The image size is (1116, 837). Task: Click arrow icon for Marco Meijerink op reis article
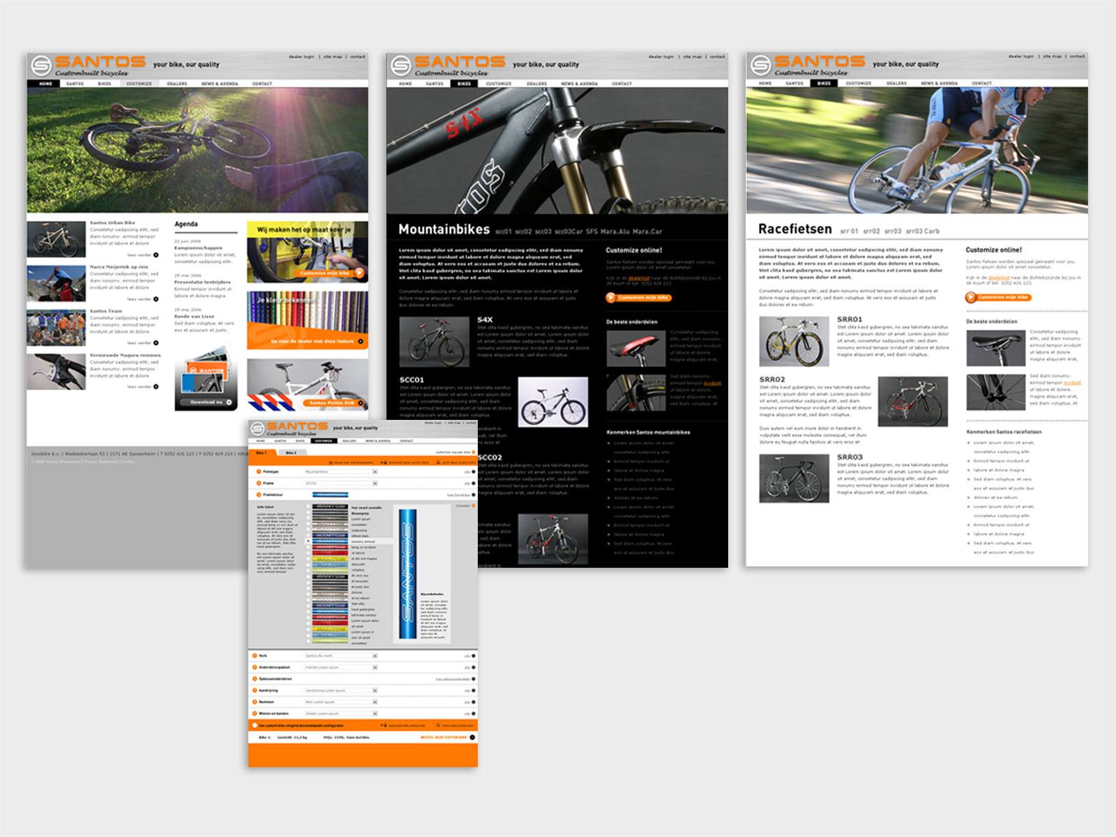(156, 299)
